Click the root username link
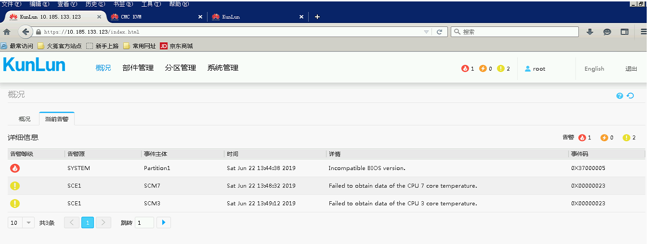Screen dimensions: 652x244 [539, 69]
